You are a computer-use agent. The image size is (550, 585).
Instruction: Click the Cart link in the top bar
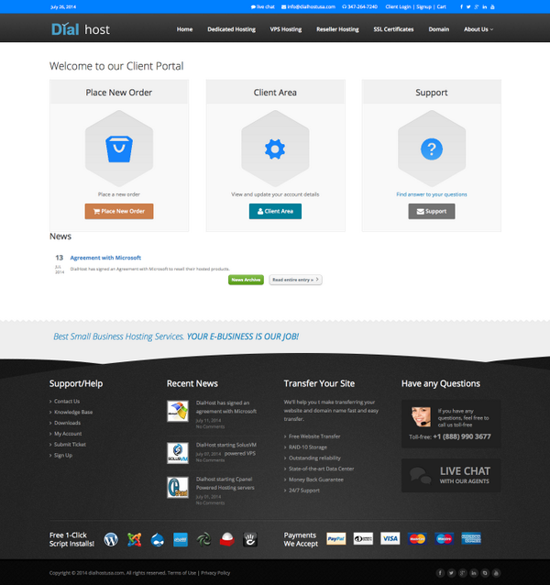point(442,6)
